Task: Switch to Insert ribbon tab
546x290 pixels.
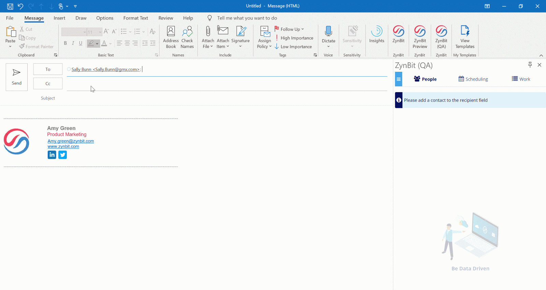Action: pos(59,18)
